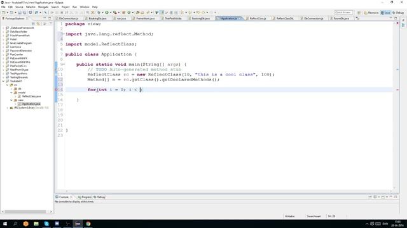Open the Open Perspective icon
Image resolution: width=407 pixels, height=228 pixels.
(359, 13)
